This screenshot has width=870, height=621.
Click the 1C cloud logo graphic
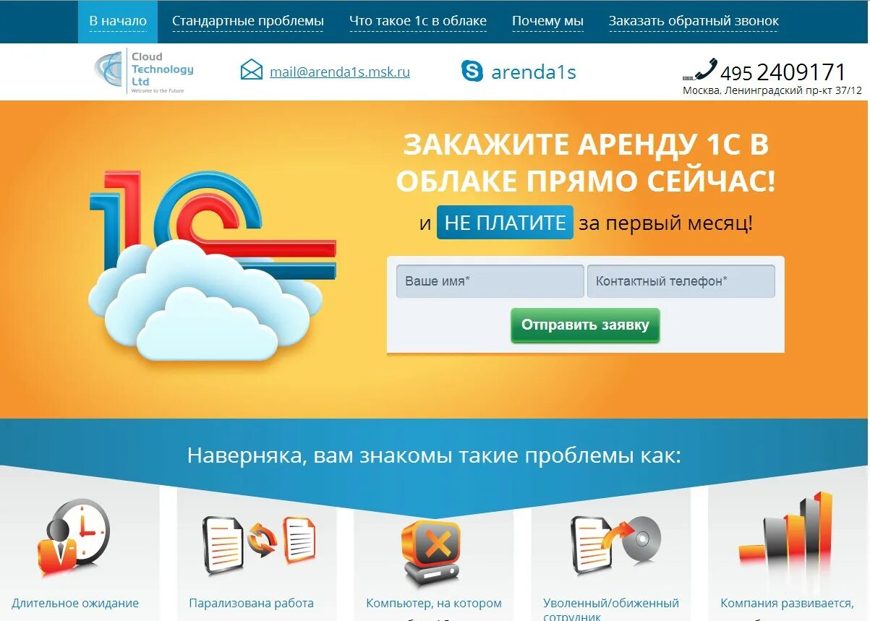click(x=213, y=265)
